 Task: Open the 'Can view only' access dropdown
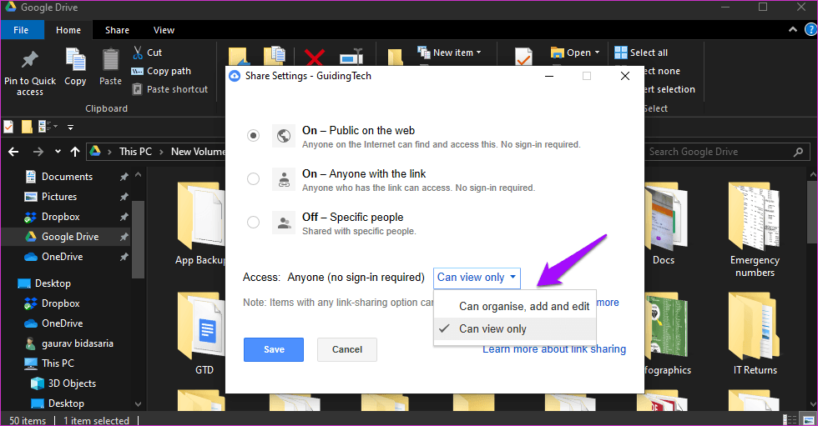(x=477, y=278)
